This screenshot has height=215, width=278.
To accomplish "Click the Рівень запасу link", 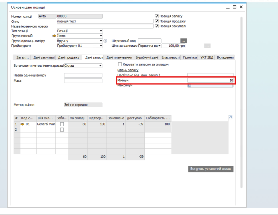I will 128,70.
